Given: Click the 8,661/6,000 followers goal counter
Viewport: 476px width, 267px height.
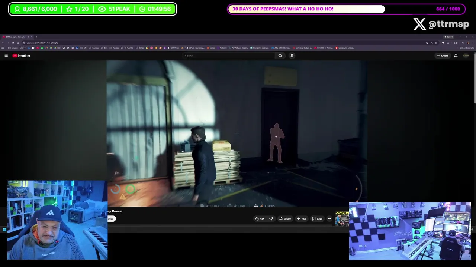Looking at the screenshot, I should coord(36,9).
